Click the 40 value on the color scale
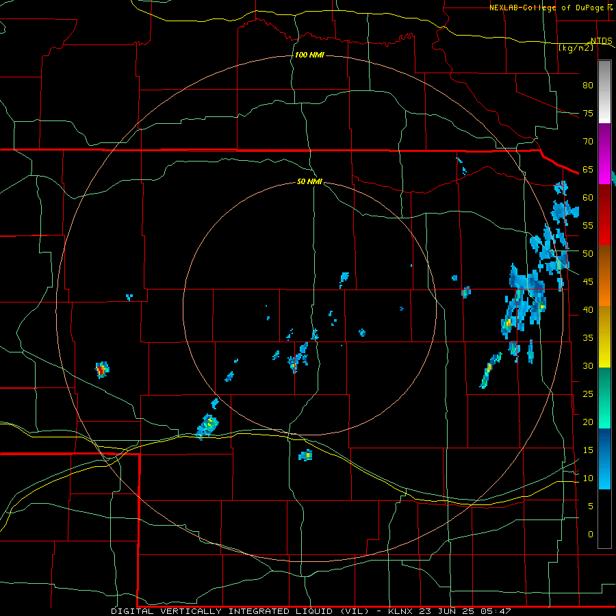 point(588,310)
